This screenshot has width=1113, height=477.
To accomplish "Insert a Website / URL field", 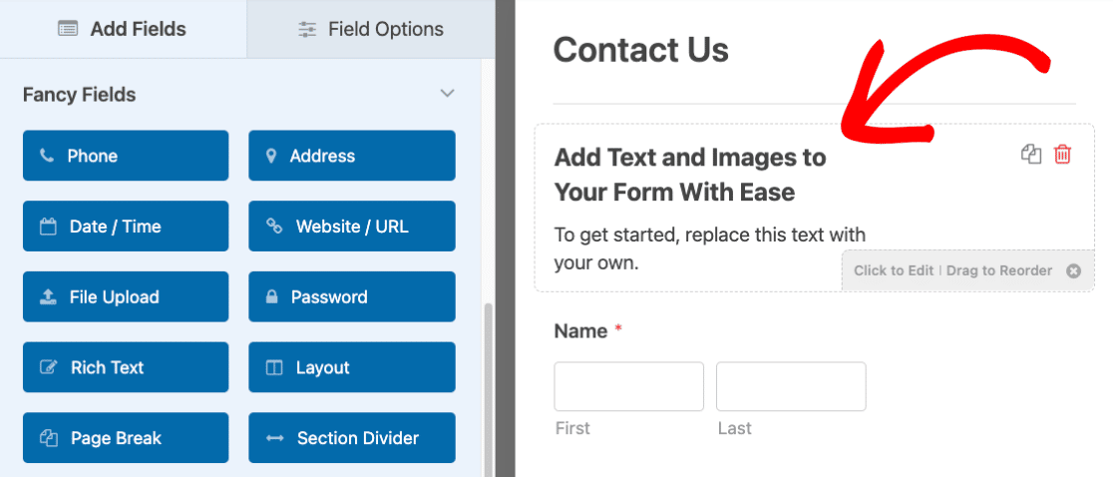I will pos(352,227).
